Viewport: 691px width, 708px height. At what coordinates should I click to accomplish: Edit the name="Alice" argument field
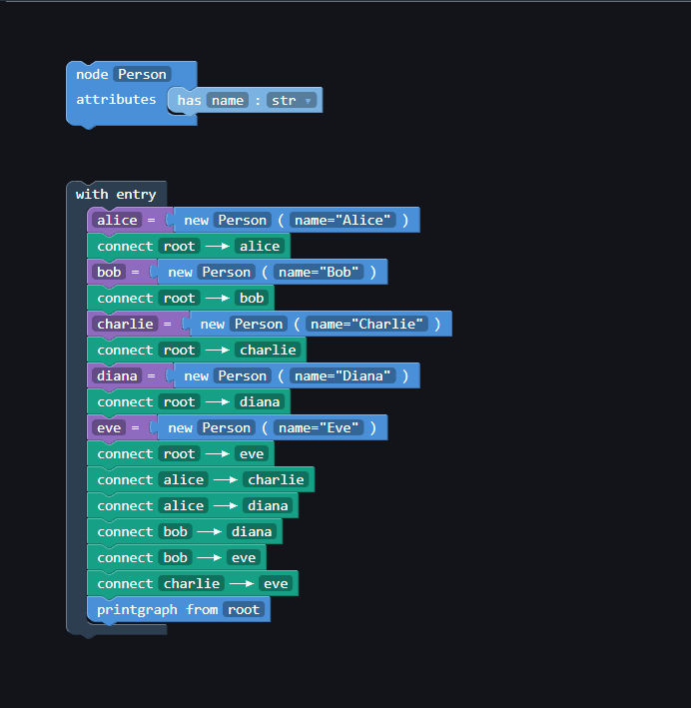pyautogui.click(x=343, y=220)
